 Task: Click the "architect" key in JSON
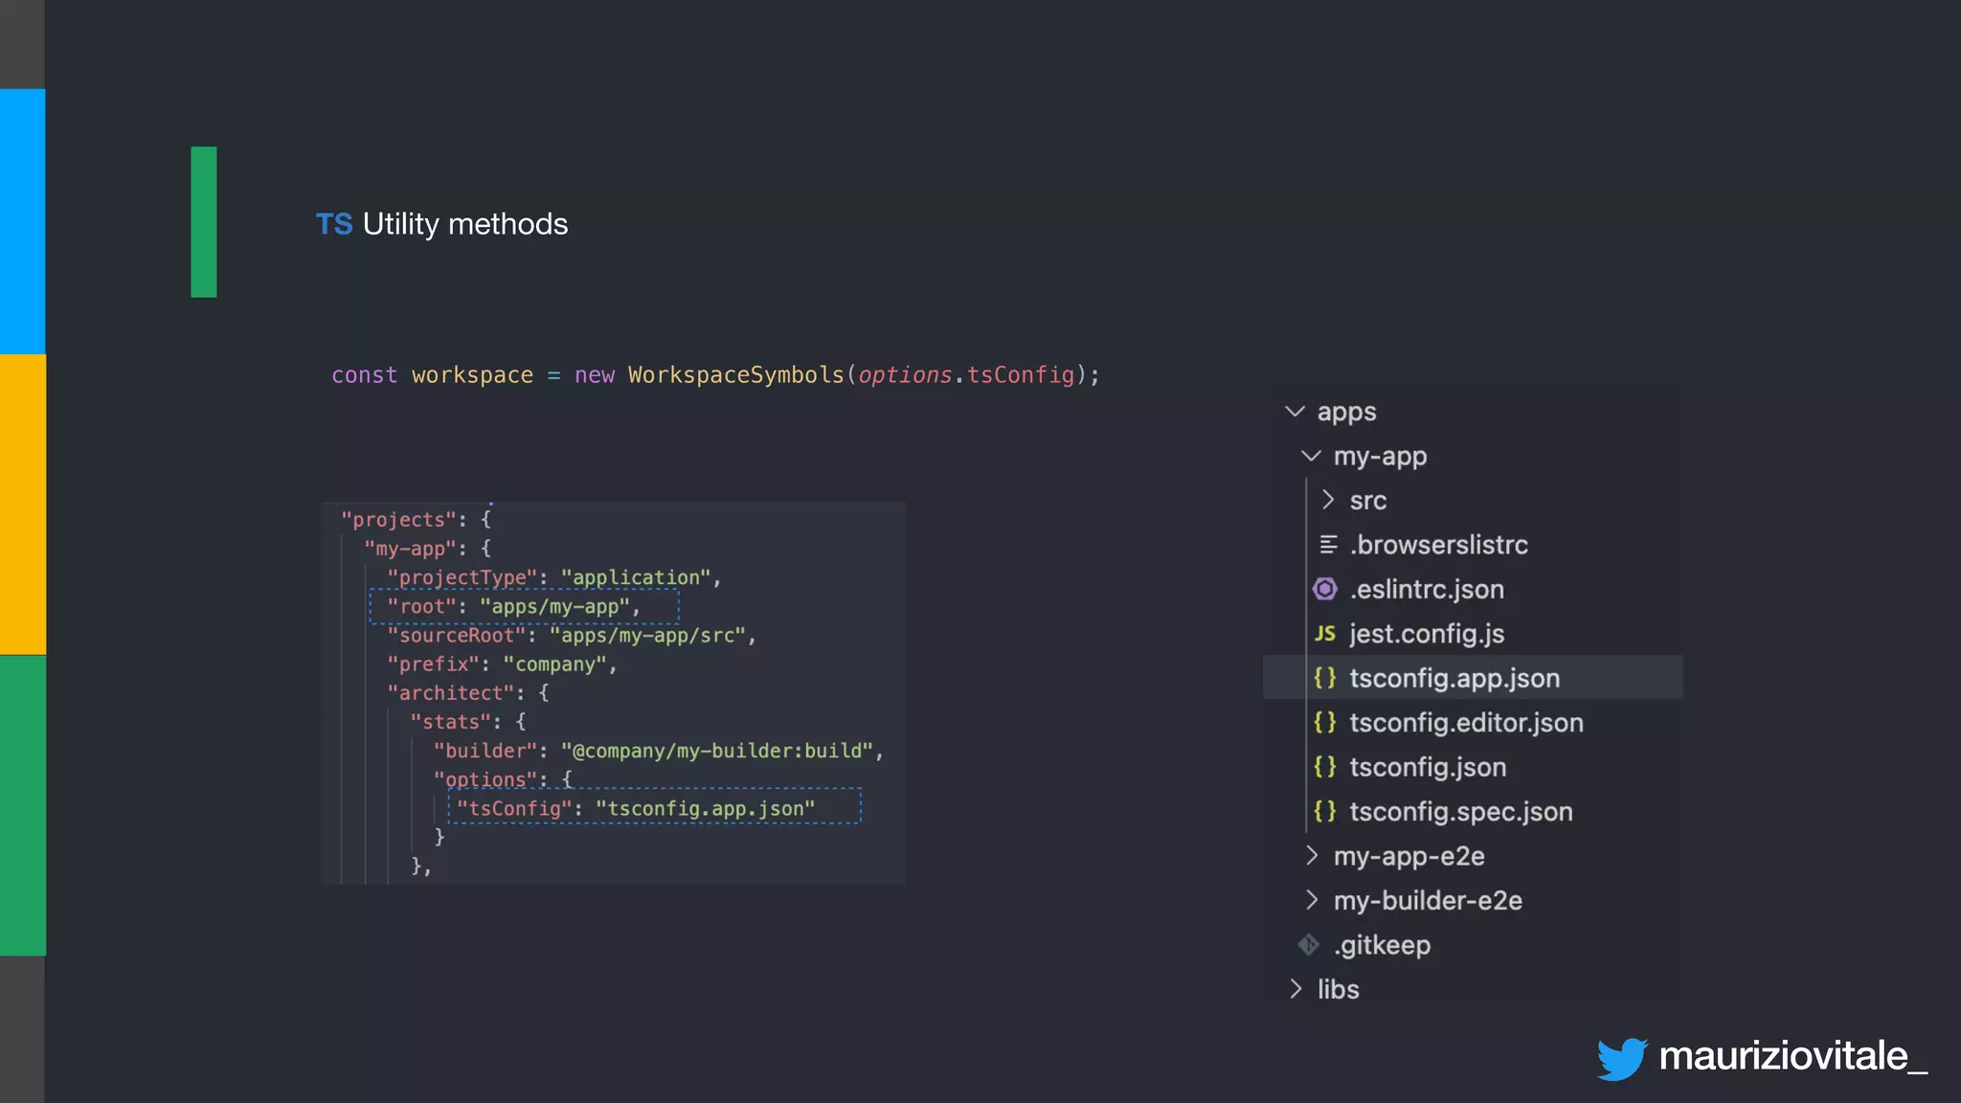pos(450,692)
